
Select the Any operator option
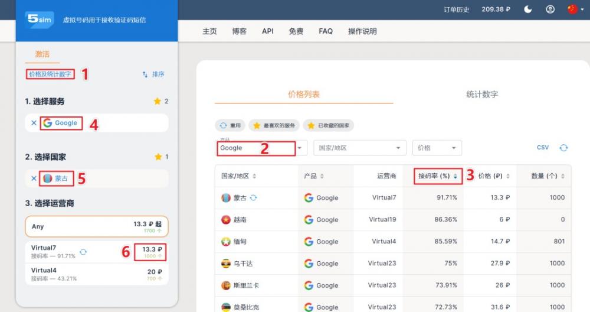coord(97,226)
